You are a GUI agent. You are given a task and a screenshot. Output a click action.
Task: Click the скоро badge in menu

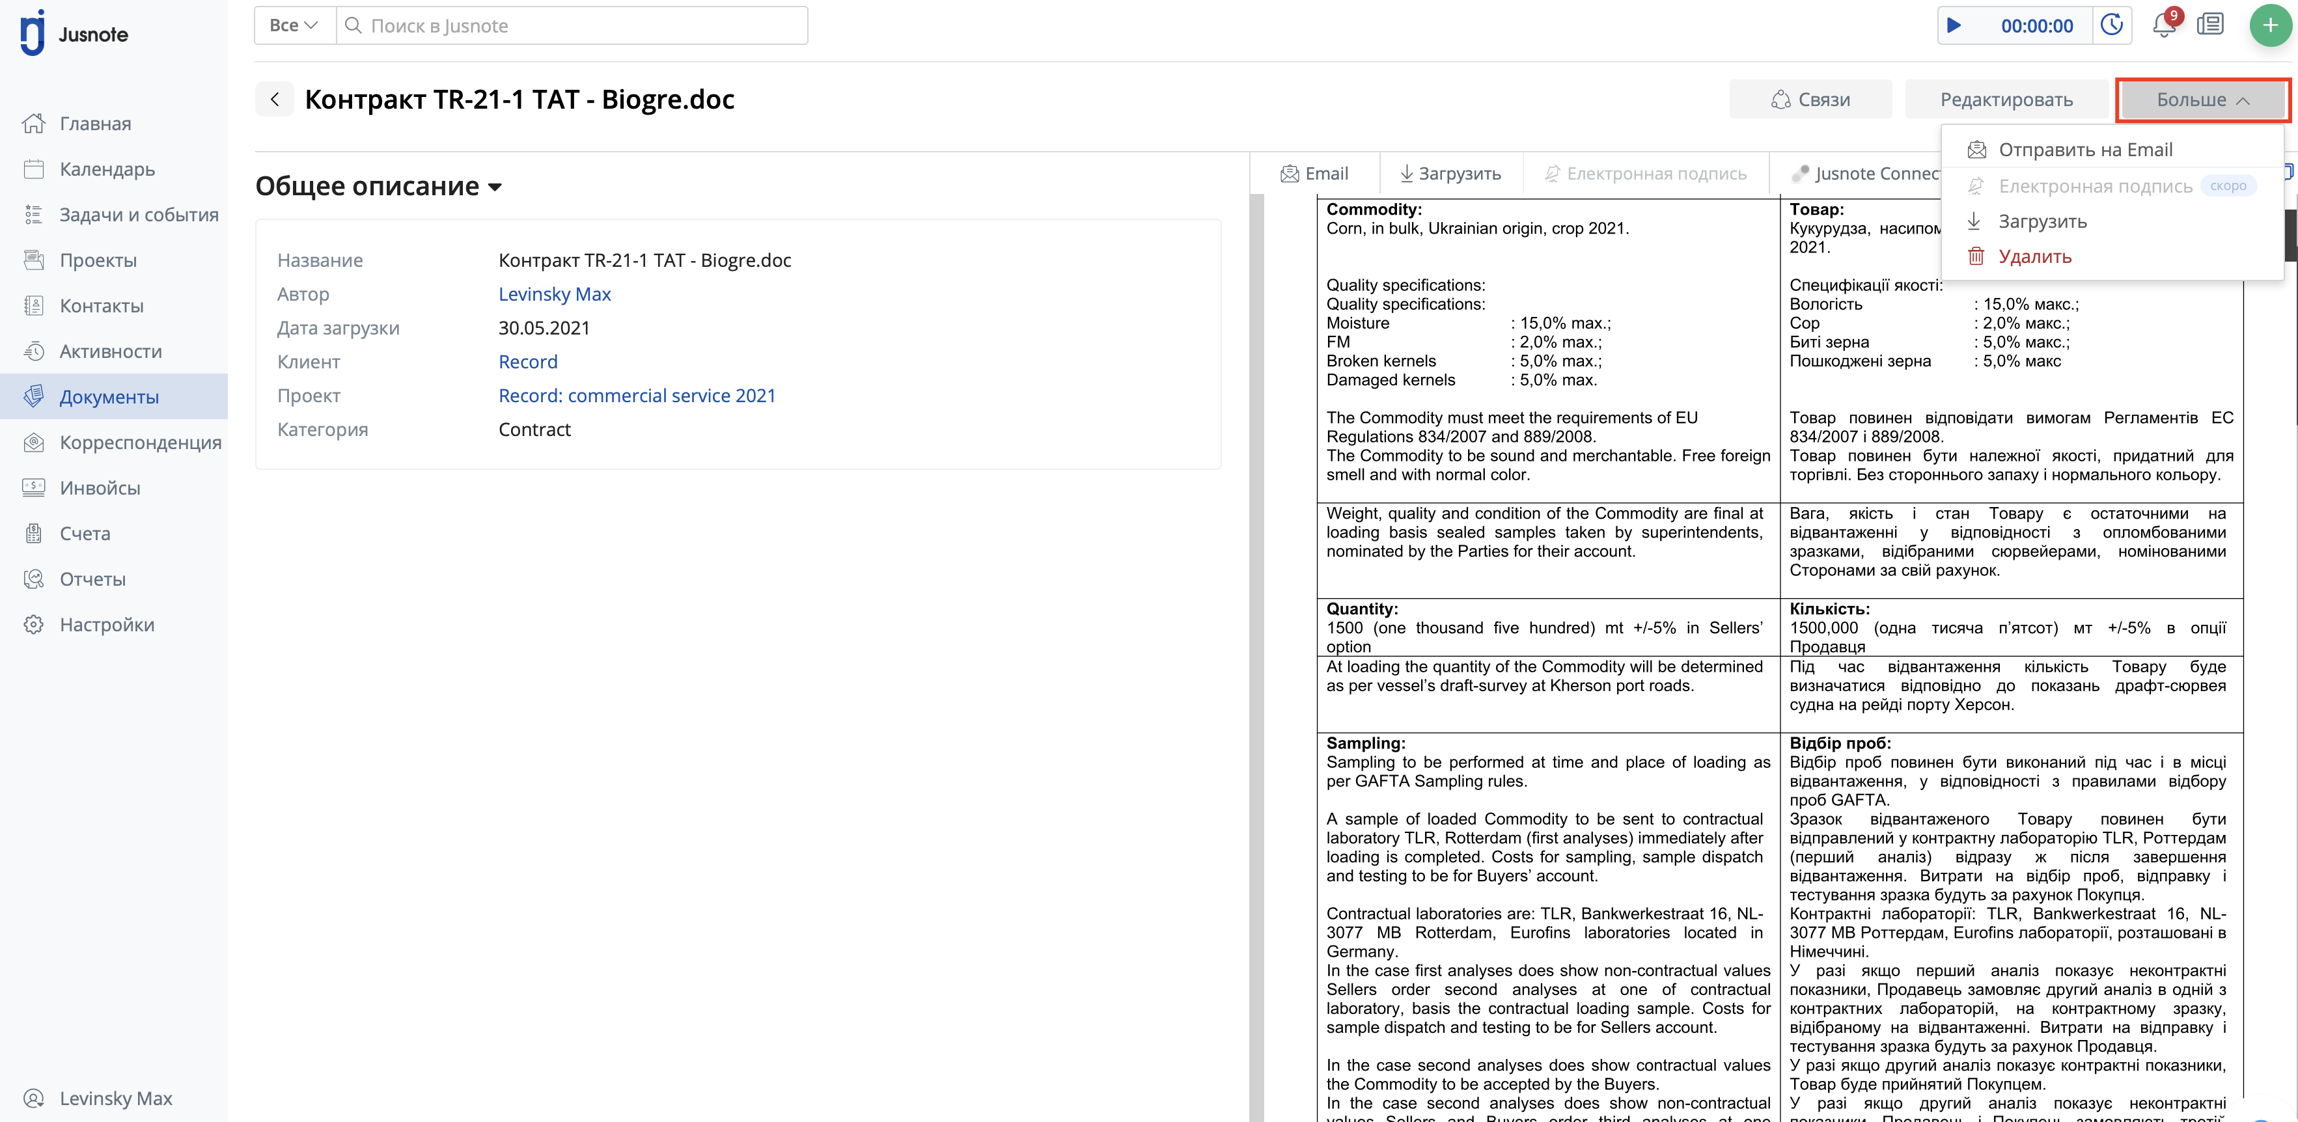pos(2228,185)
